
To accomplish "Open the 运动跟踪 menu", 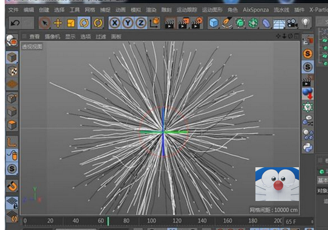I will coord(186,10).
